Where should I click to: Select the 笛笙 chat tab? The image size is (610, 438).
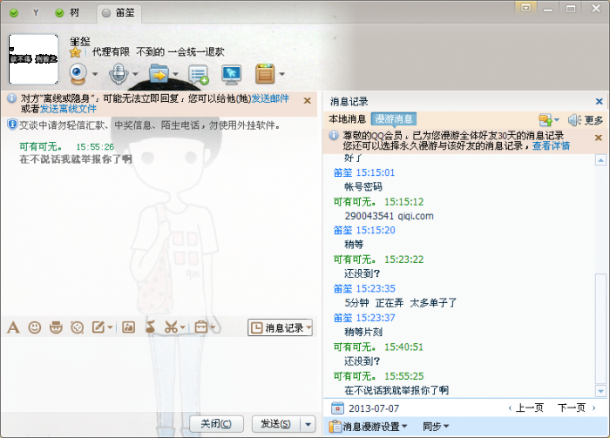119,13
